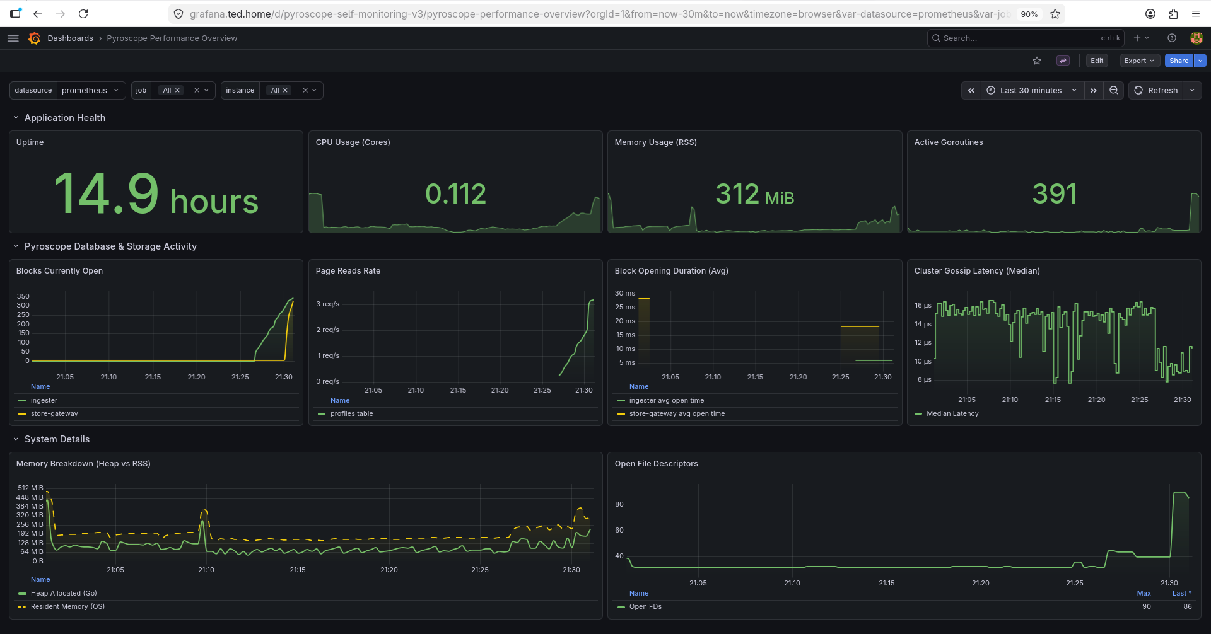Open the user profile avatar
The height and width of the screenshot is (634, 1211).
tap(1196, 38)
